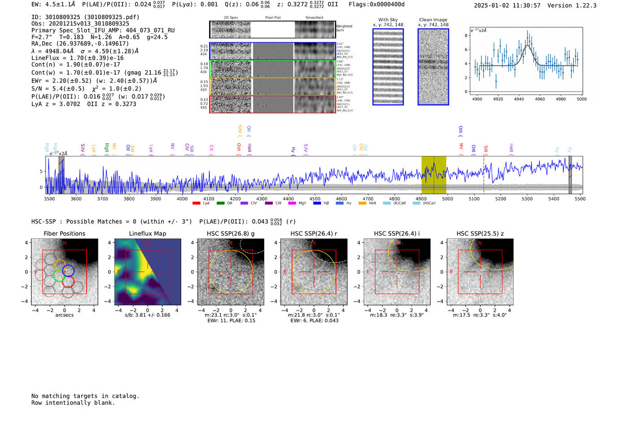Viewport: 628px width, 427px height.
Task: Click the Gaussian line-fit plot
Action: click(x=526, y=61)
